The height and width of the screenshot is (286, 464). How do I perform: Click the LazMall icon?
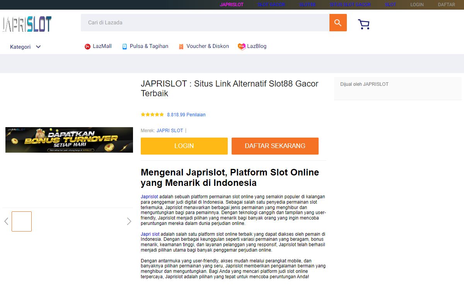[87, 46]
